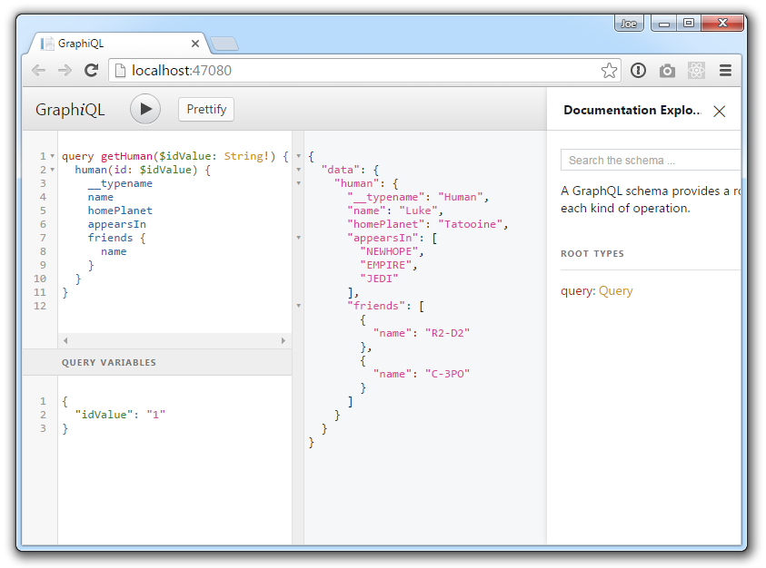Image resolution: width=766 pixels, height=568 pixels.
Task: Click the "C-3PO" friend name in results
Action: click(x=447, y=374)
